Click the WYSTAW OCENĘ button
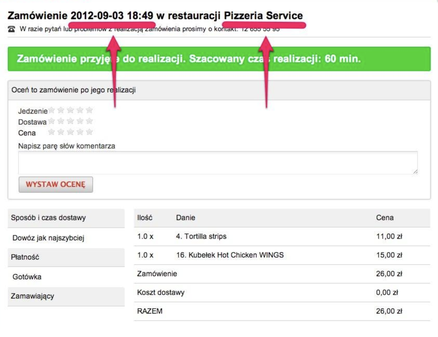The height and width of the screenshot is (337, 438). pyautogui.click(x=56, y=185)
